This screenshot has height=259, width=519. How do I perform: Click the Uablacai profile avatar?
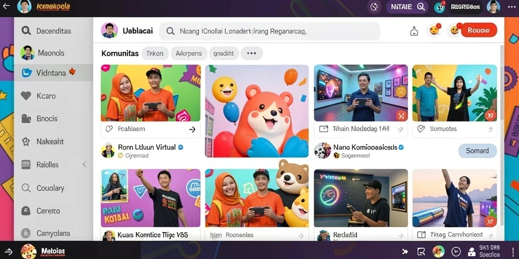point(109,31)
